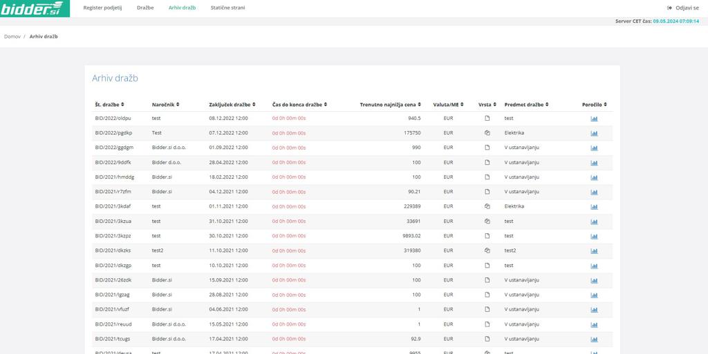Open report chart for BID/2021/reuud
Viewport: 708px width, 354px height.
[594, 325]
